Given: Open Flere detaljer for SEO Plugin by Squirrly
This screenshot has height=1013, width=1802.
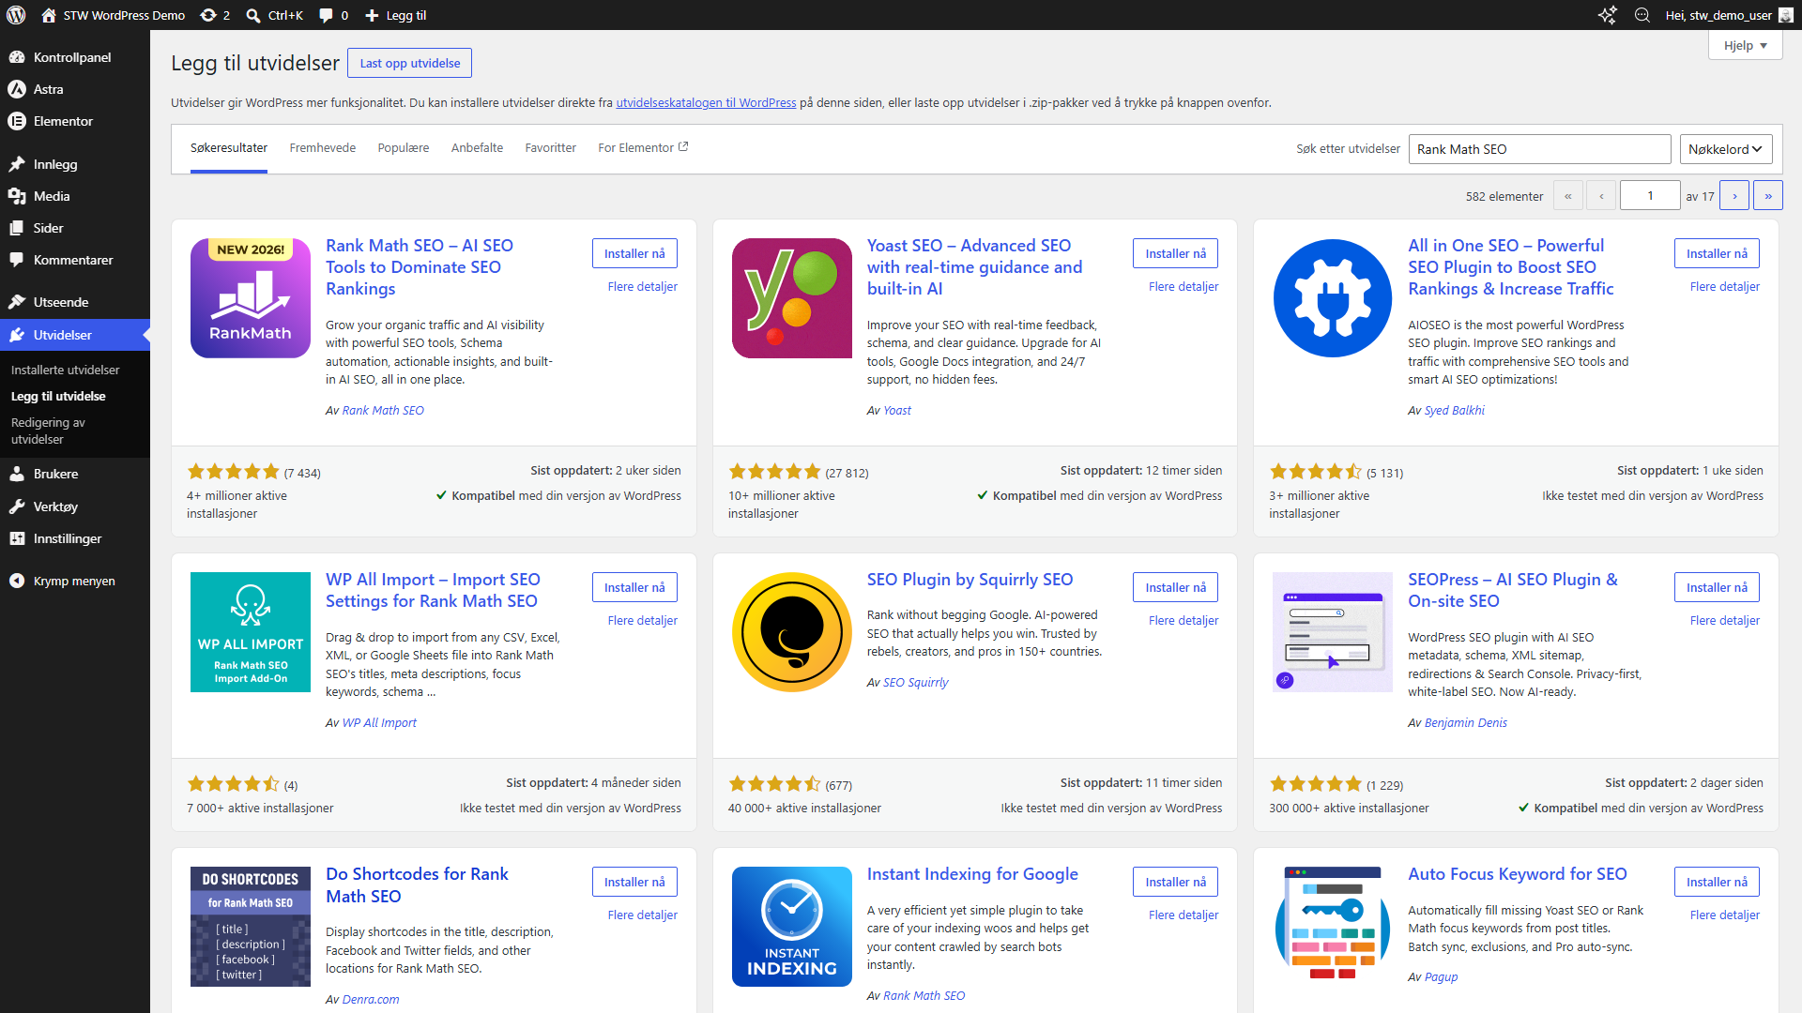Looking at the screenshot, I should 1184,621.
